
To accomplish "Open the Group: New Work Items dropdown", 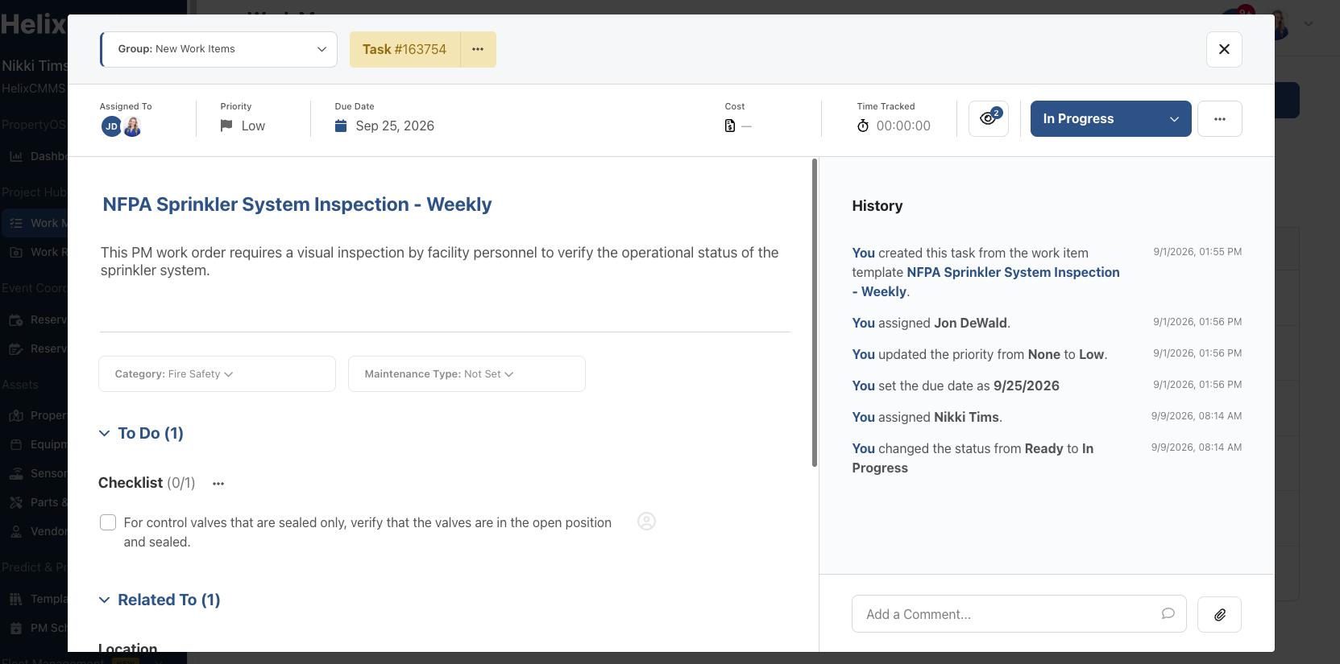I will (x=218, y=49).
